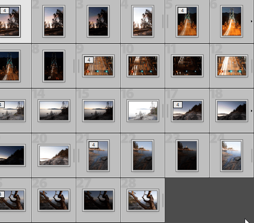The height and width of the screenshot is (223, 254).
Task: Click the stack count badge on thumbnail 17
Action: pos(178,105)
